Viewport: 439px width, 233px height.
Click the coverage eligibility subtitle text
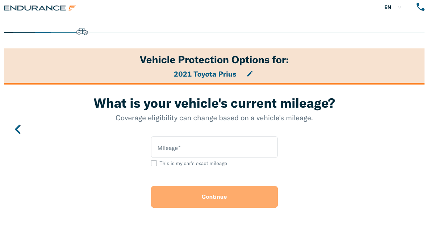(214, 118)
